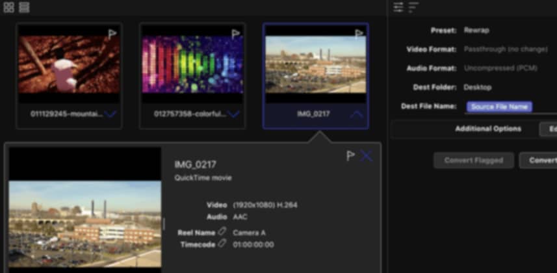The width and height of the screenshot is (557, 273).
Task: Click the IMG_0217 name under its thumbnail
Action: 313,114
